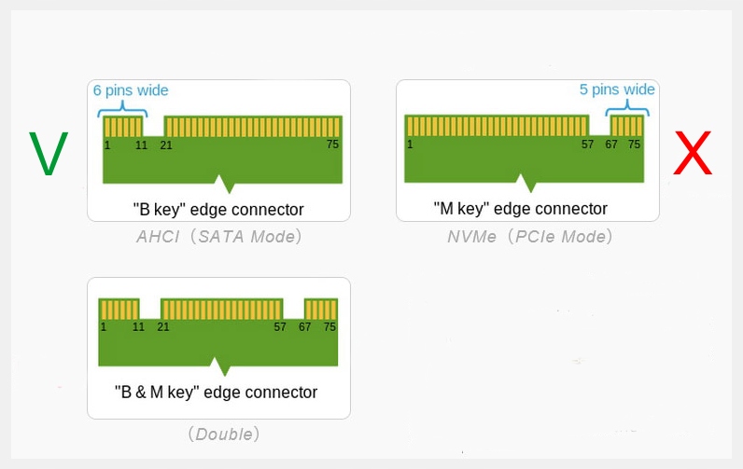Screen dimensions: 743x469
Task: Select the "B & M key" edge connector caption
Action: point(216,393)
